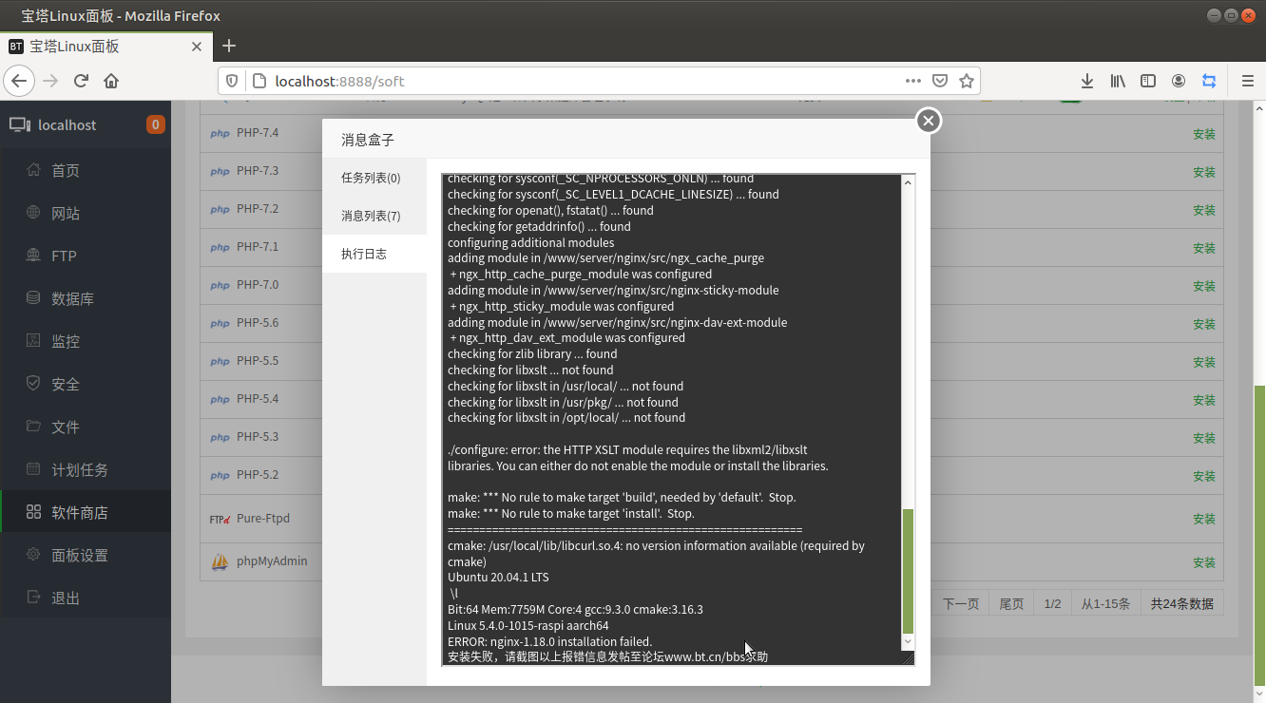Click the 数据库 database icon in sidebar

34,298
